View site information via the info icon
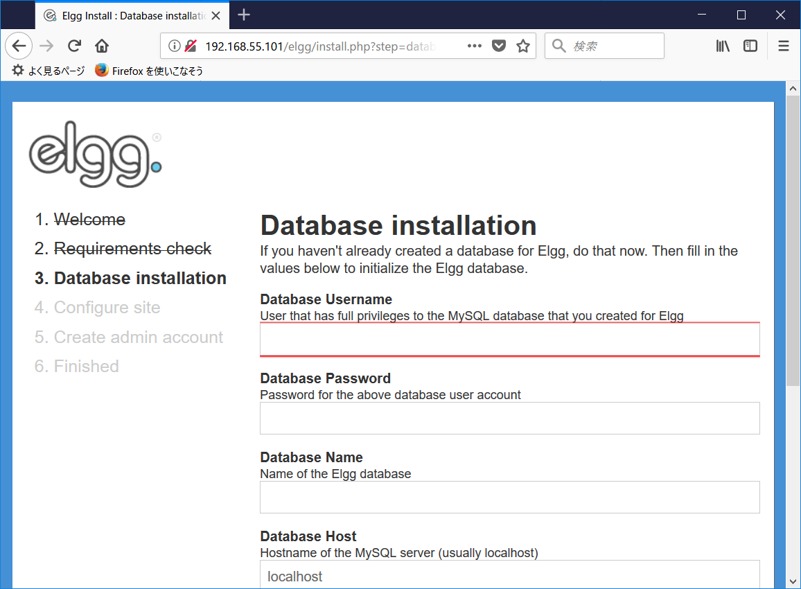 [174, 46]
